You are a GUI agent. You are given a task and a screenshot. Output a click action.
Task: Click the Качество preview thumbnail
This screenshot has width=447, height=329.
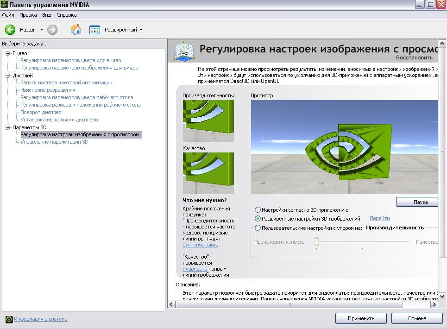208,173
